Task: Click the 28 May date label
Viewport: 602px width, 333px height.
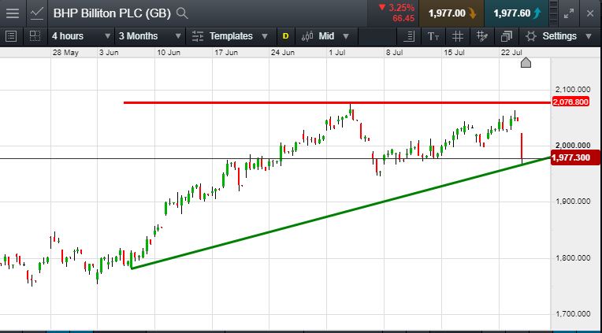Action: (x=65, y=53)
